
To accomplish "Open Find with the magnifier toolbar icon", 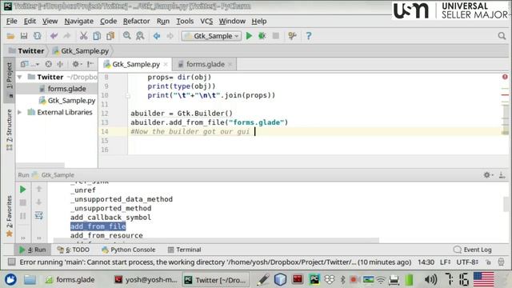I will (126, 36).
